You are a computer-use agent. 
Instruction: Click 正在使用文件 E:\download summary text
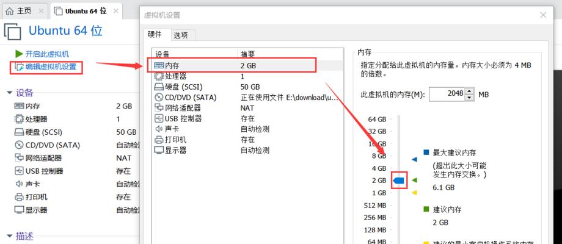tap(289, 98)
